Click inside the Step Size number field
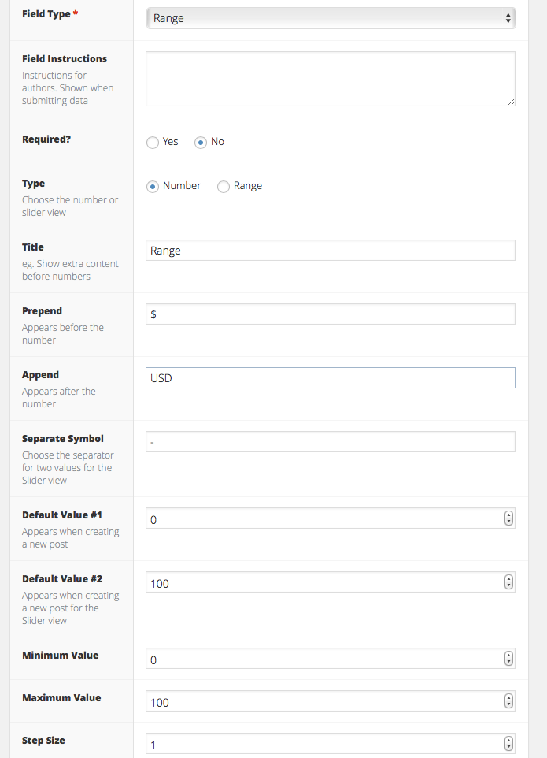The width and height of the screenshot is (547, 758). 323,744
